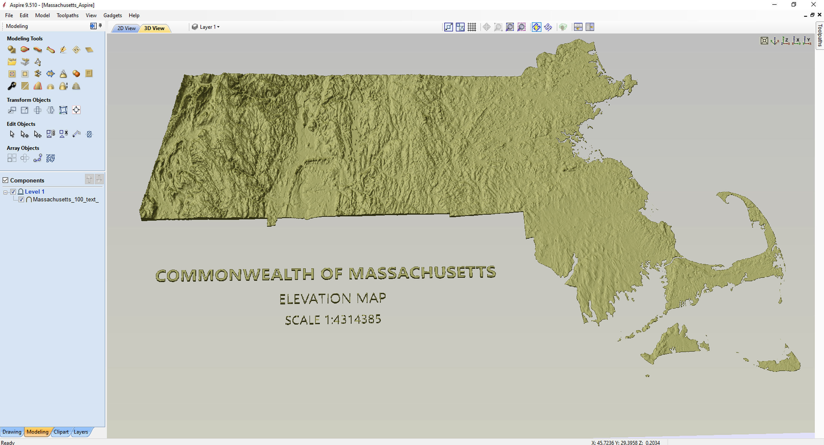Toggle the Level 1 visibility checkbox
The height and width of the screenshot is (445, 824).
13,192
